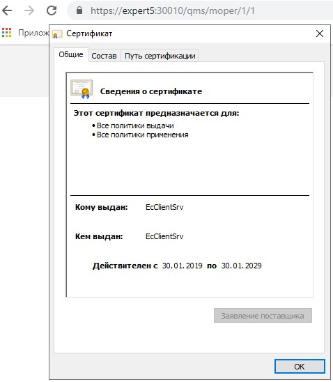Click the Приложения bookmarks label
Screen dimensions: 333x382
(33, 33)
